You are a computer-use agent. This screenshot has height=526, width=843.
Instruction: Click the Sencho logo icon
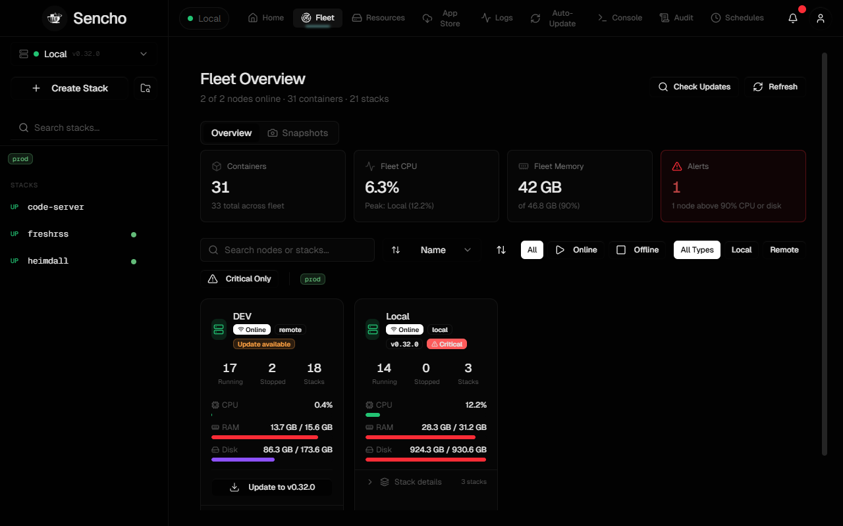click(x=55, y=18)
